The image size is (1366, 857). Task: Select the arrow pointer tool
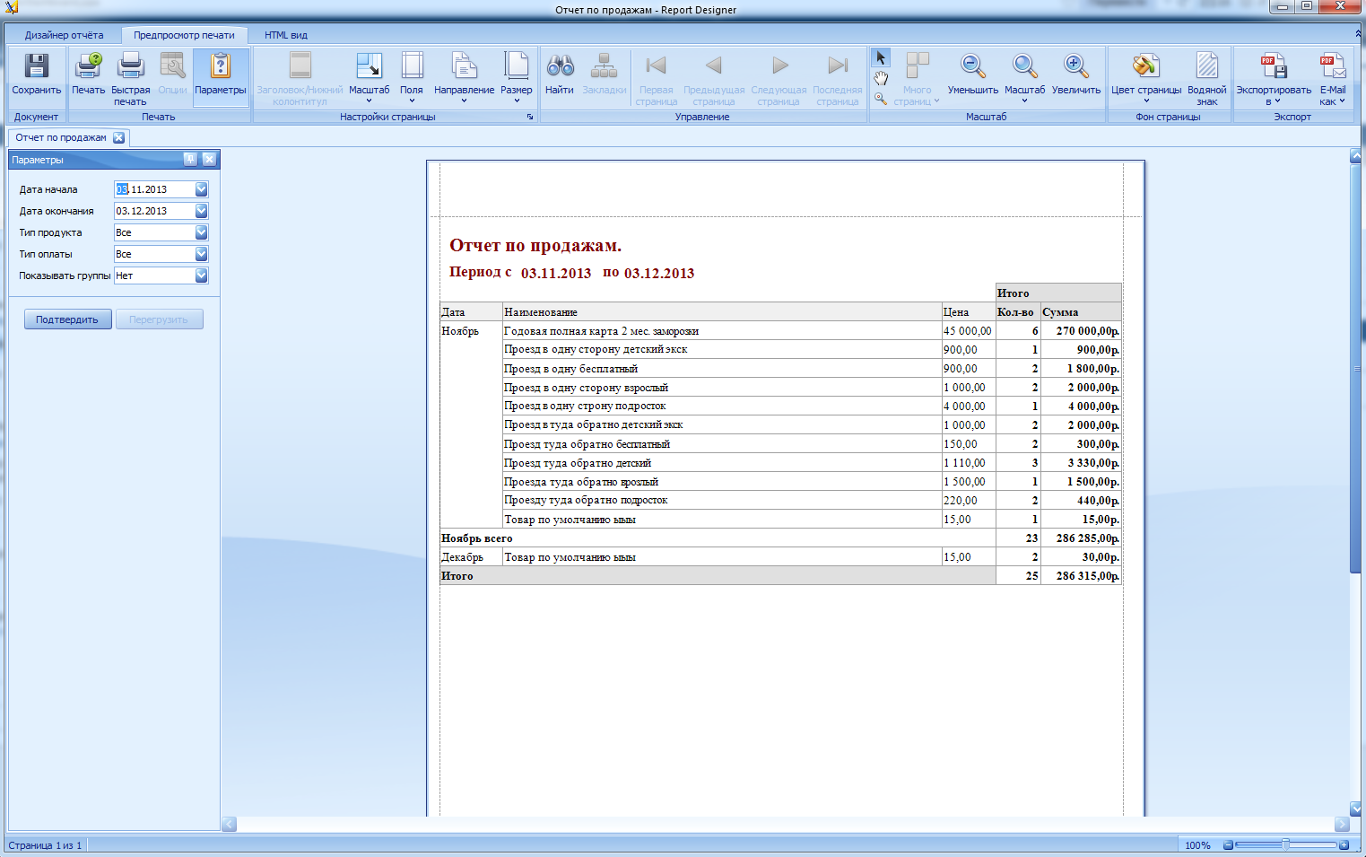[x=881, y=58]
